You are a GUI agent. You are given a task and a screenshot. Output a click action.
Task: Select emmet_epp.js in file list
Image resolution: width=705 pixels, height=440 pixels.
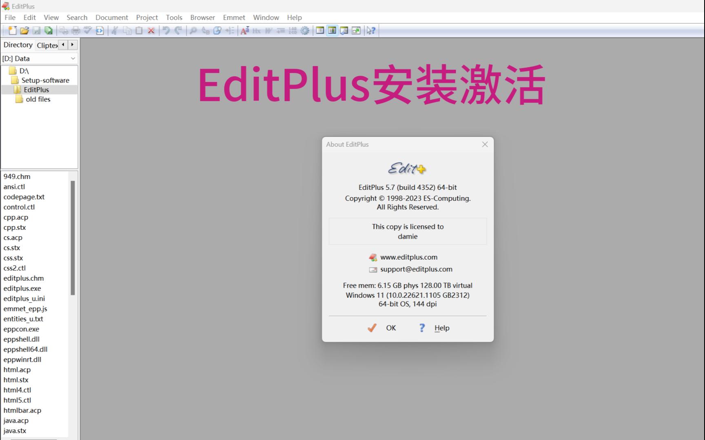pyautogui.click(x=25, y=309)
